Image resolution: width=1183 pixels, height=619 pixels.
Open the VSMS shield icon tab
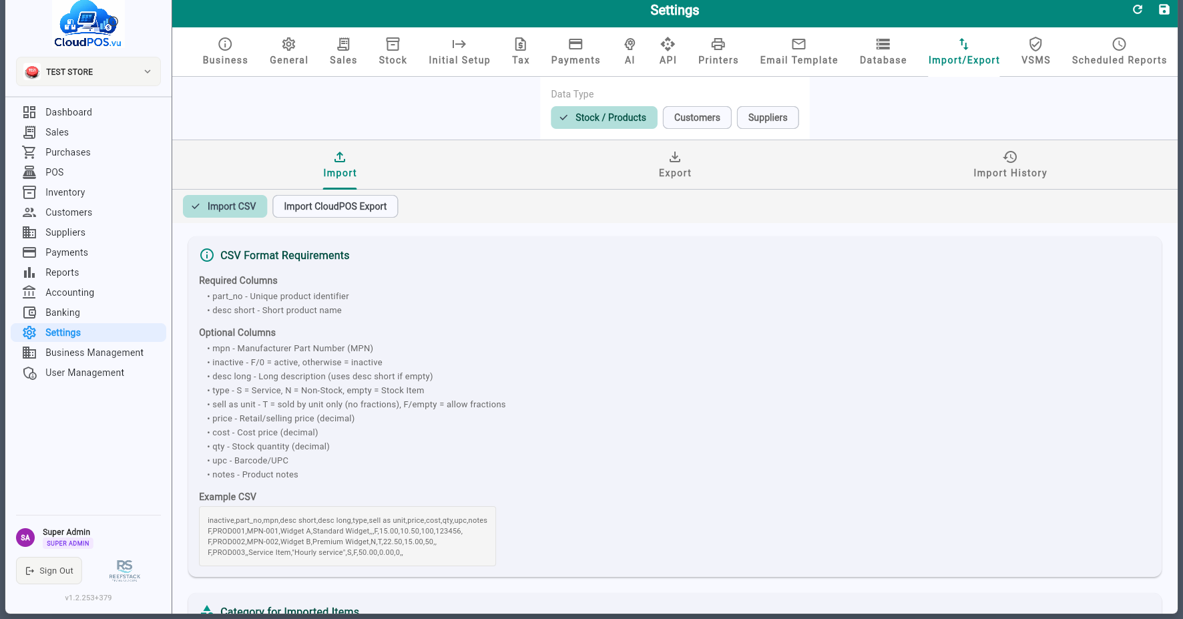point(1035,44)
